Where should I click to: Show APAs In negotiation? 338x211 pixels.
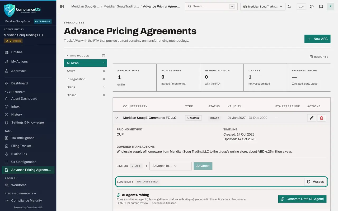click(85, 79)
